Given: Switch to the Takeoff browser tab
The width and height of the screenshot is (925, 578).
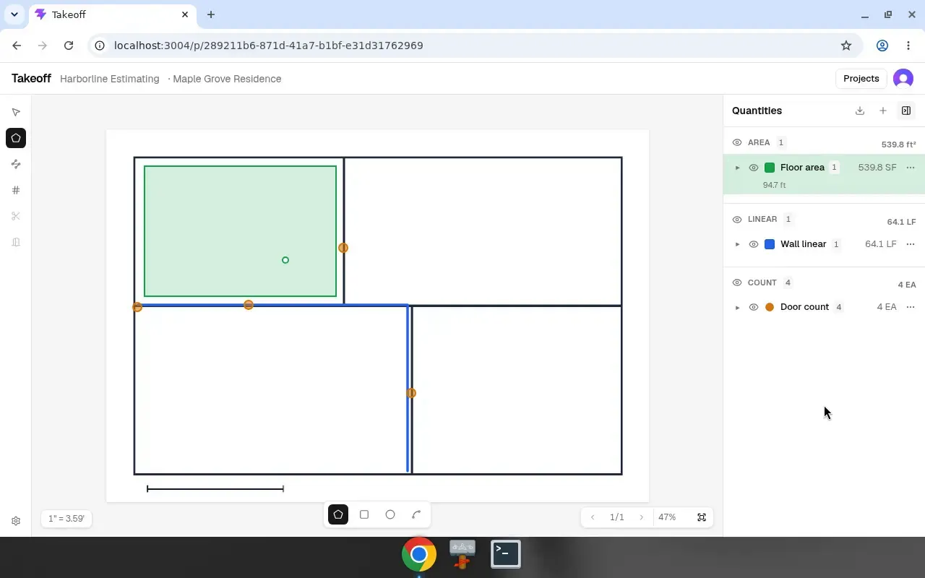Looking at the screenshot, I should click(112, 14).
